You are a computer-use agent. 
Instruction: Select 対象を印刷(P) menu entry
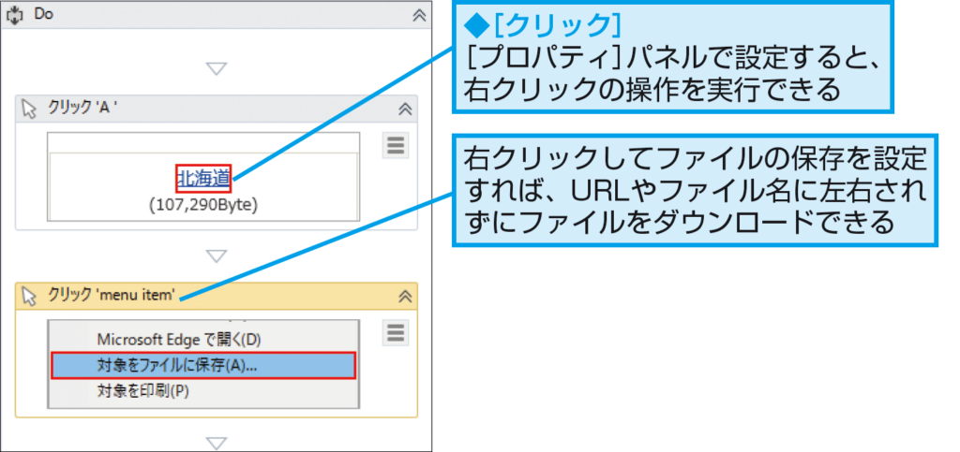pos(143,390)
